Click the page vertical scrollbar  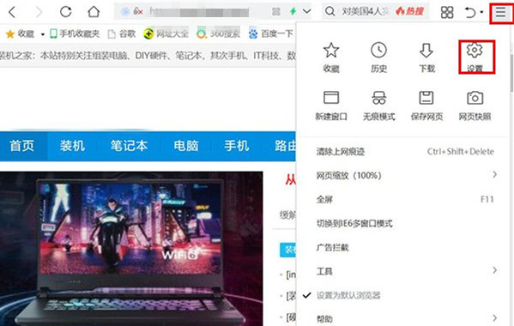click(x=511, y=73)
